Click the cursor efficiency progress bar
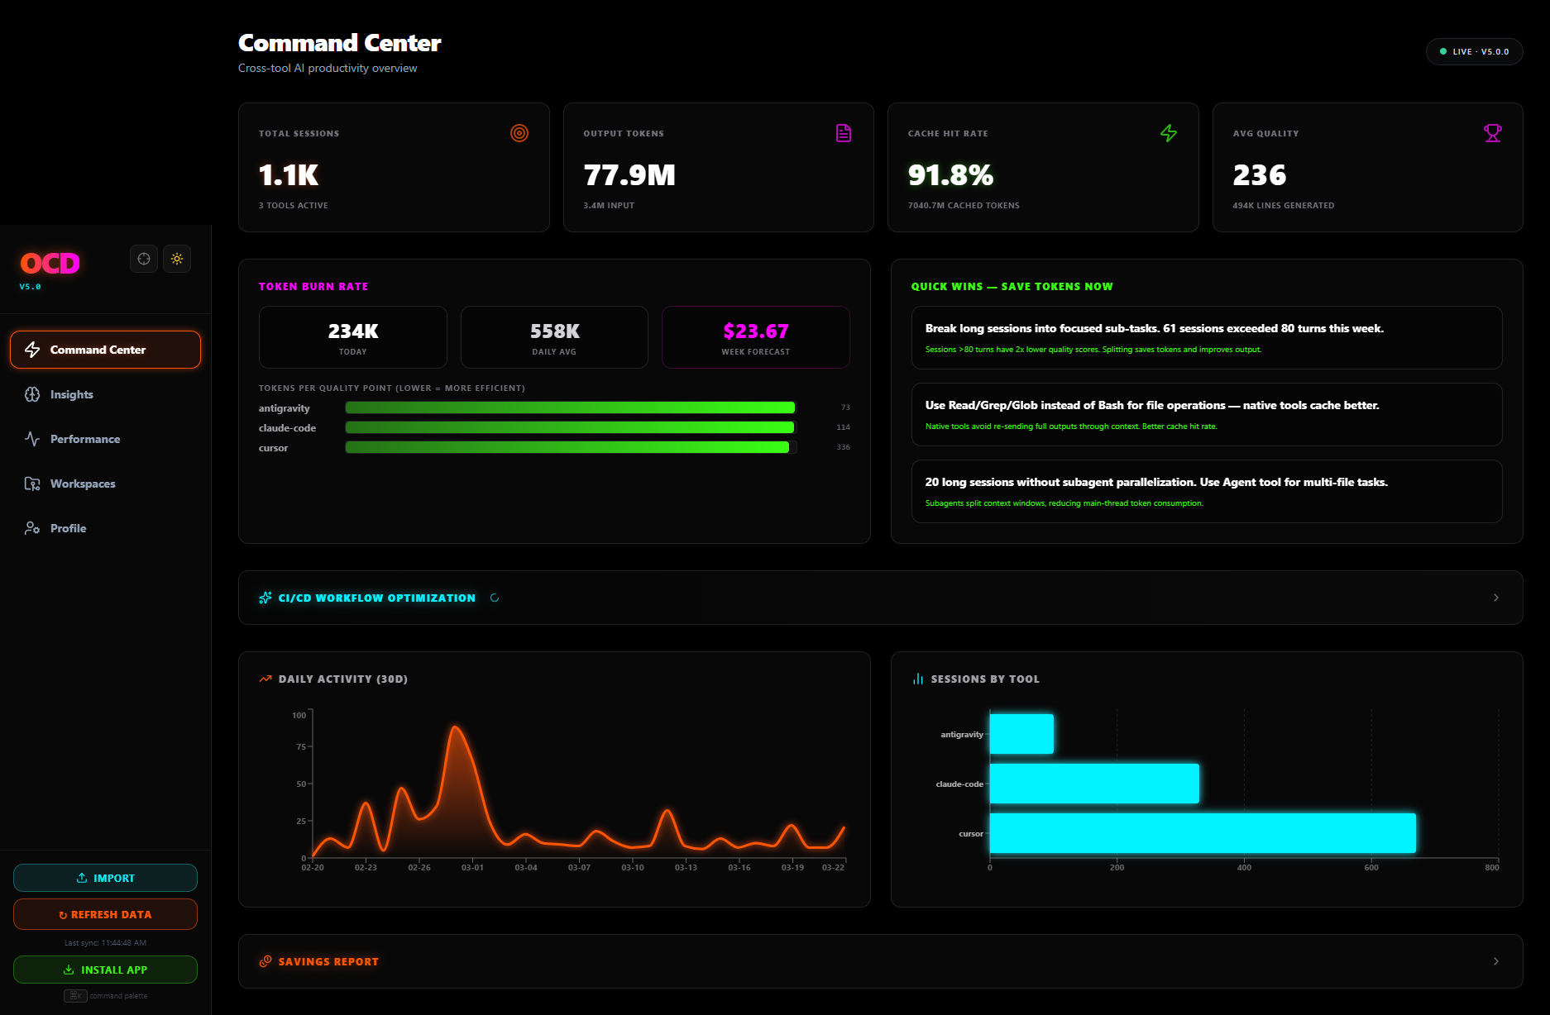The width and height of the screenshot is (1550, 1015). 571,447
